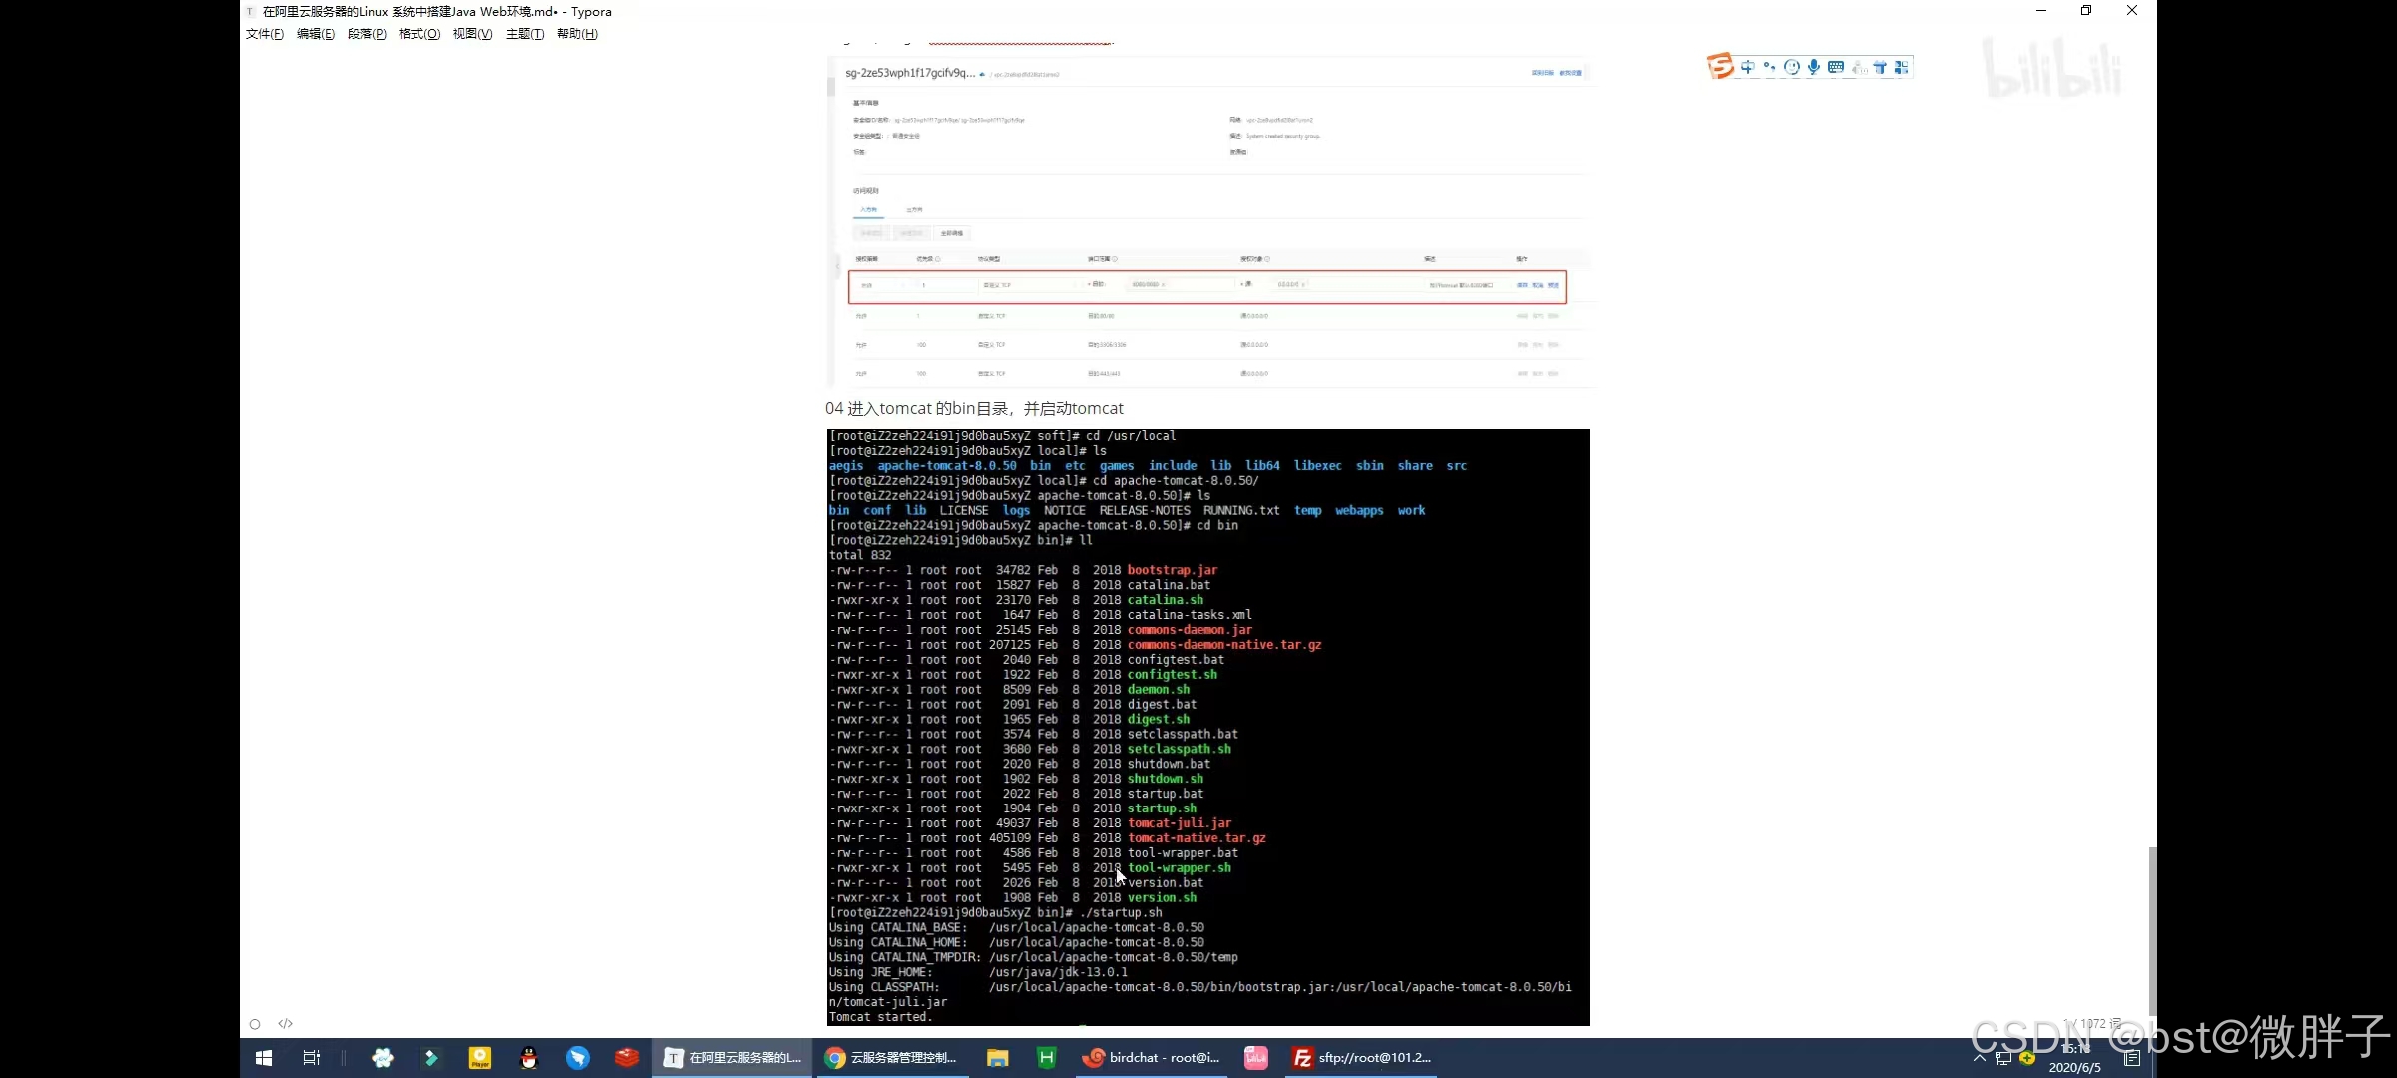2397x1078 pixels.
Task: Click the security group screenshot image
Action: pos(1208,222)
